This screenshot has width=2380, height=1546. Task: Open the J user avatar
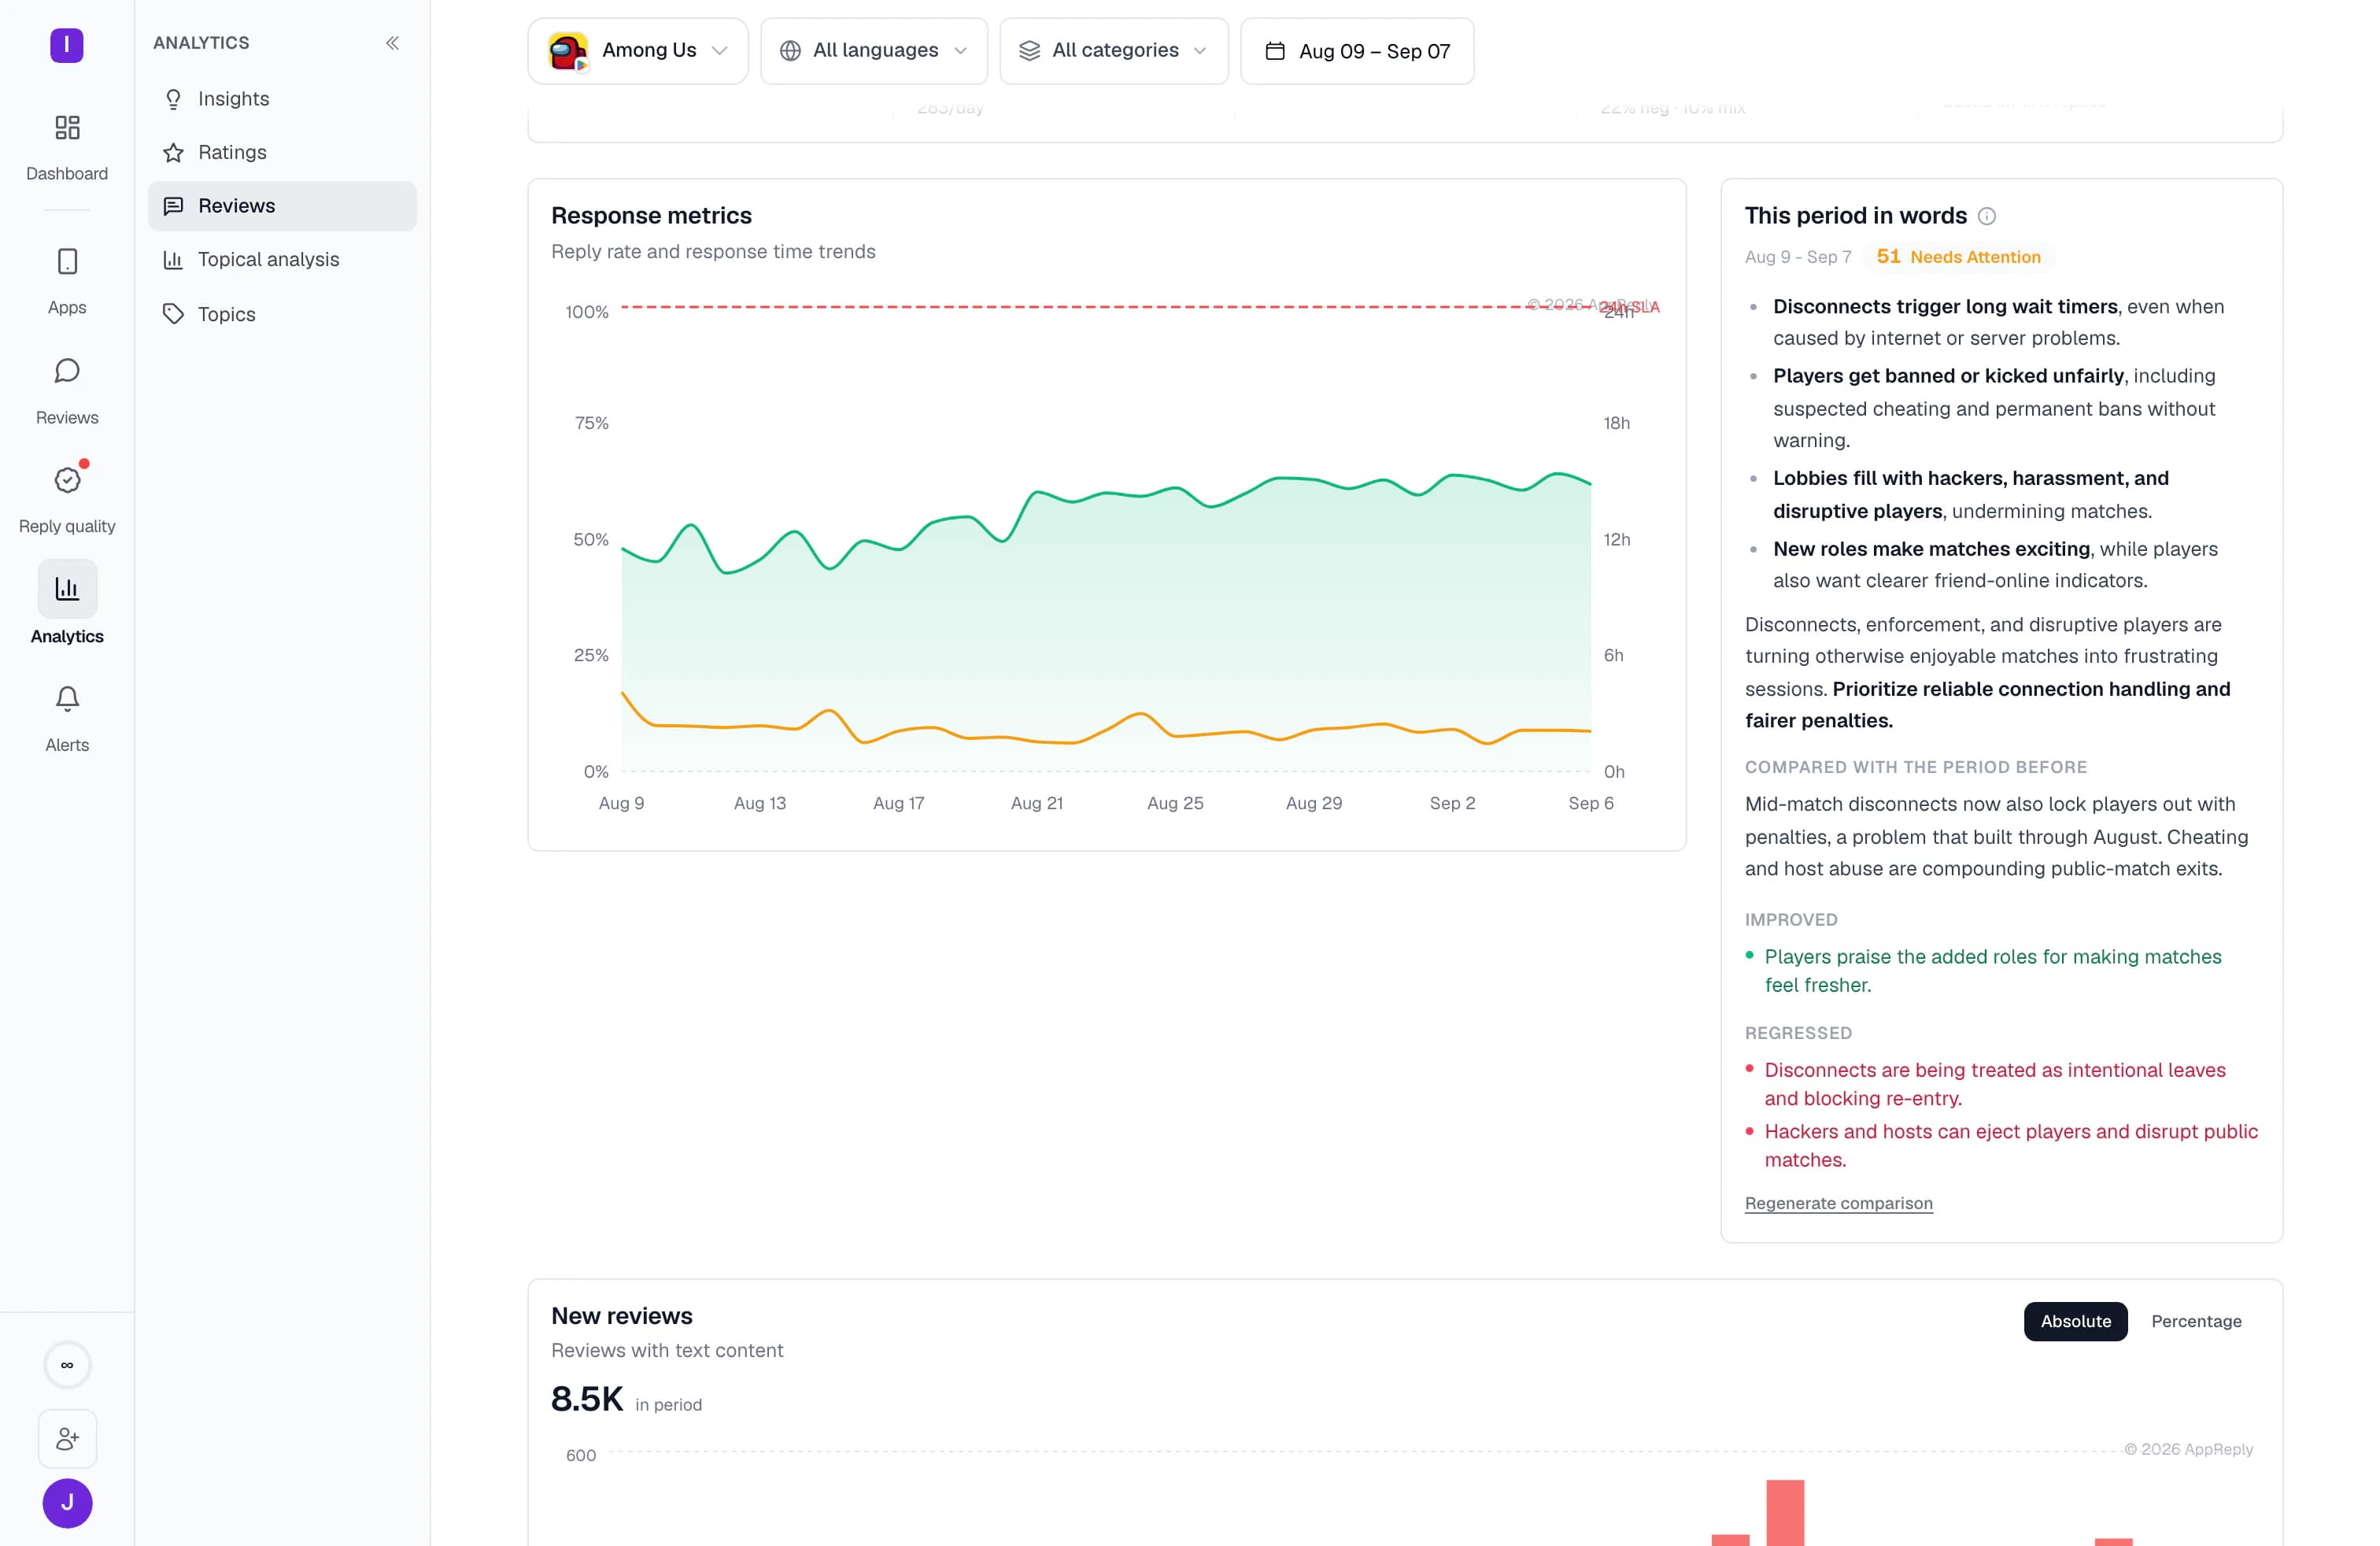(x=67, y=1503)
